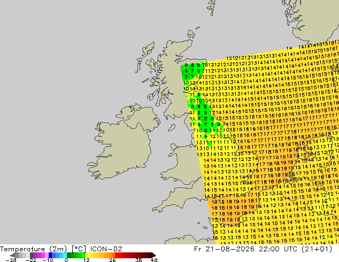Click the bright yellow swatch above 12

point(87,255)
